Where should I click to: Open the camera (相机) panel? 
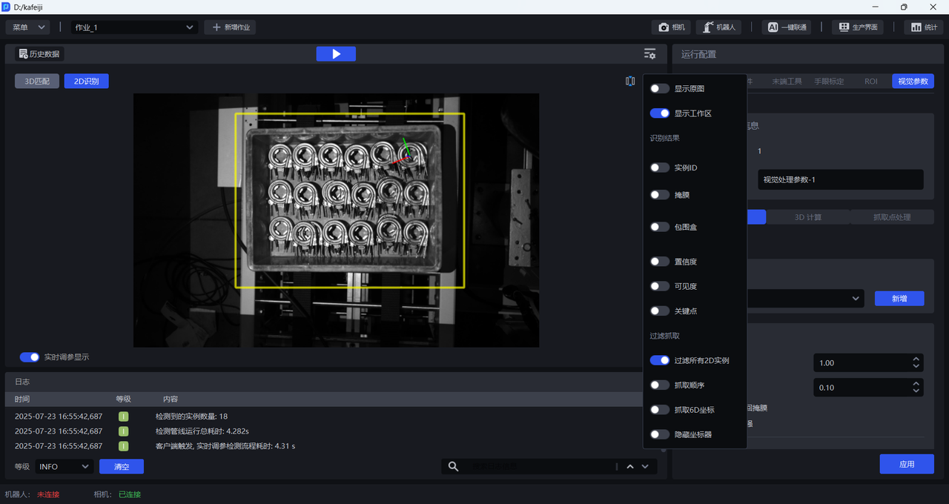coord(672,27)
